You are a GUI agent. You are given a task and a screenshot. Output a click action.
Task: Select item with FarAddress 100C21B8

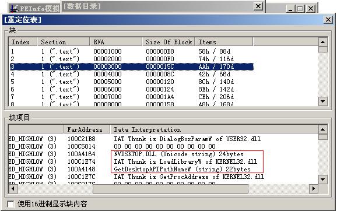pos(82,139)
